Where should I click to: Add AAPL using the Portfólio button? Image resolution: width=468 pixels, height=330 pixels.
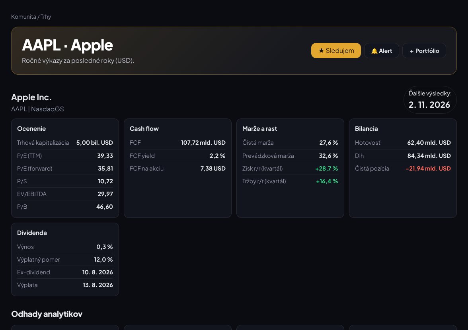tap(424, 50)
